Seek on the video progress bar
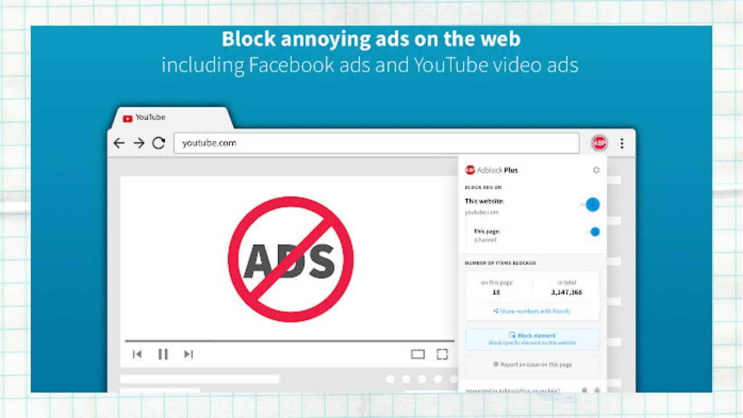 coord(289,341)
